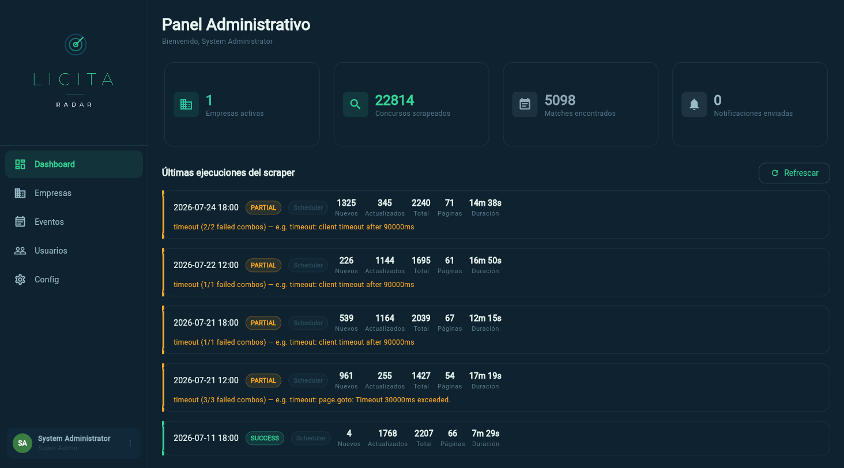Screen dimensions: 844x468
Task: Click Scheduler tag on 2026-07-22 12:00 run
Action: (308, 265)
